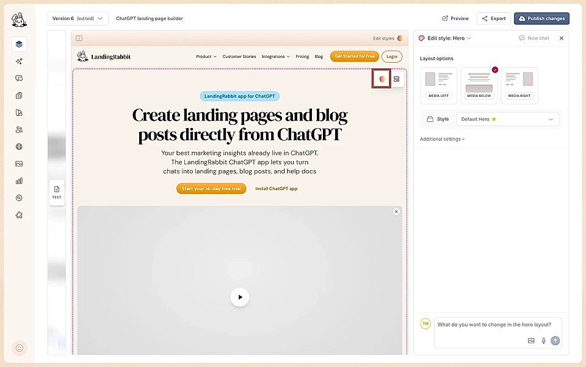
Task: Select the hero headline text
Action: [x=239, y=125]
